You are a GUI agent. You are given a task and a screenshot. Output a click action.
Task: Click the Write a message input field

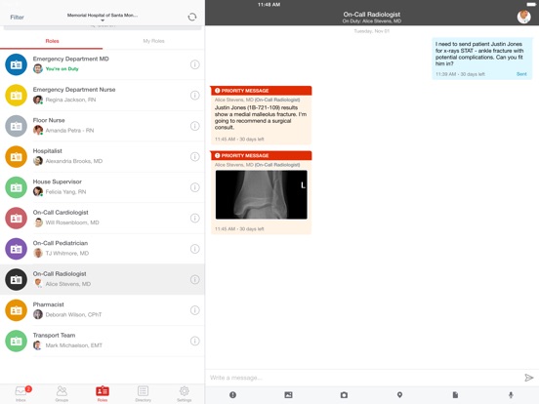(364, 378)
